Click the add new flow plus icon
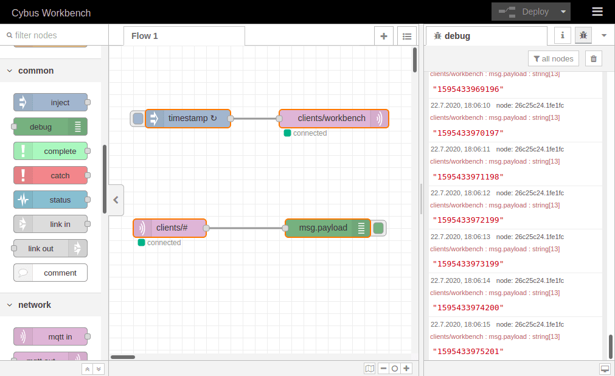The image size is (615, 376). [x=383, y=36]
